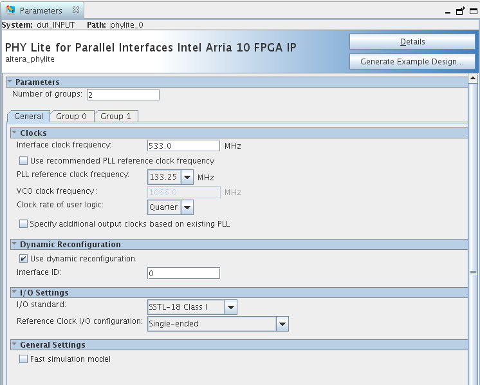Tick Specify additional output clocks checkbox

pyautogui.click(x=23, y=224)
